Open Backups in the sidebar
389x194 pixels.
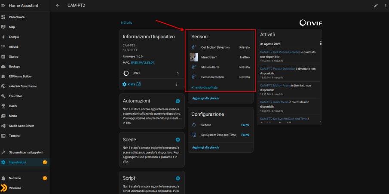point(25,67)
